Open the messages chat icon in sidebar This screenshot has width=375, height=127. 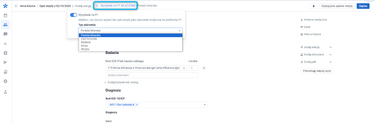(x=5, y=34)
